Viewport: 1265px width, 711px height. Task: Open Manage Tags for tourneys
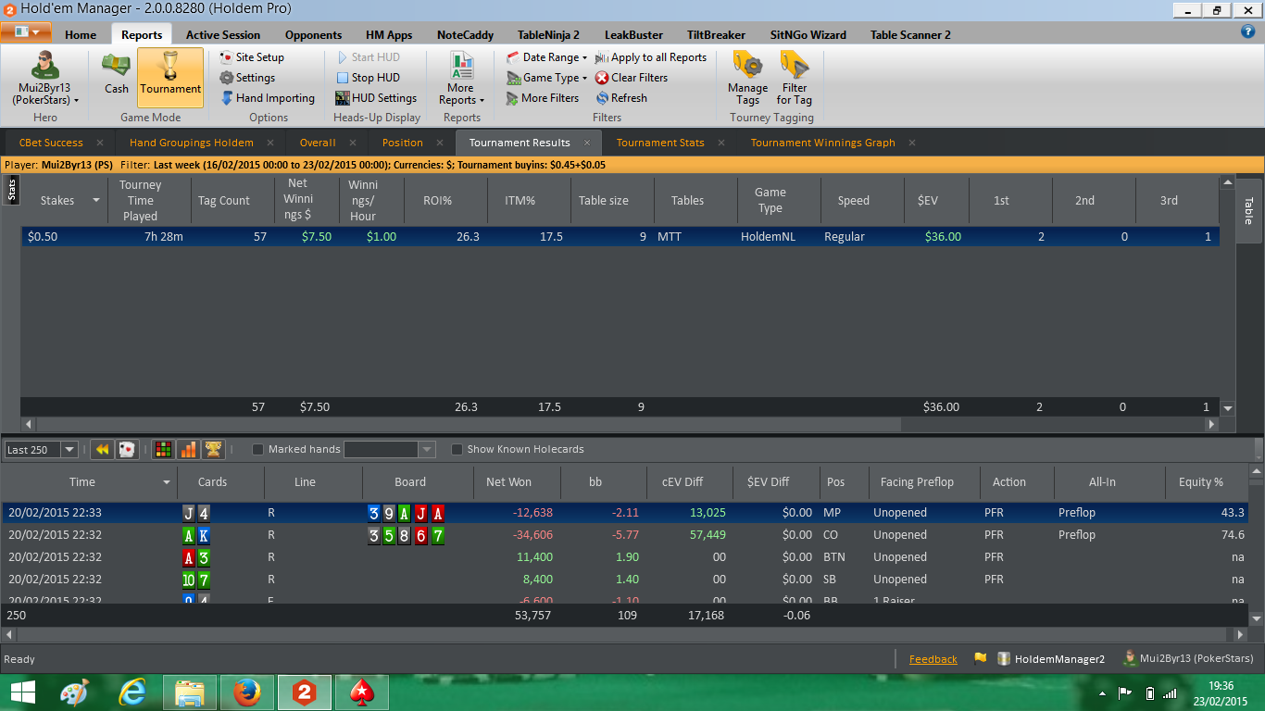(x=747, y=79)
